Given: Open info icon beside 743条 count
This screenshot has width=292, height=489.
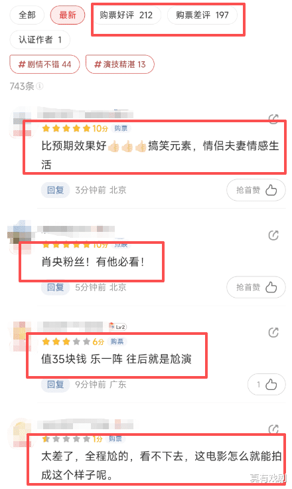Looking at the screenshot, I should [x=40, y=86].
